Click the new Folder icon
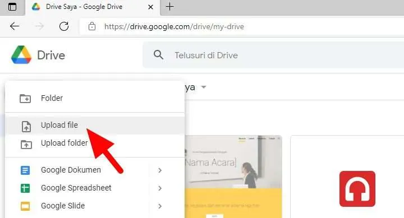This screenshot has height=218, width=404. (x=25, y=98)
